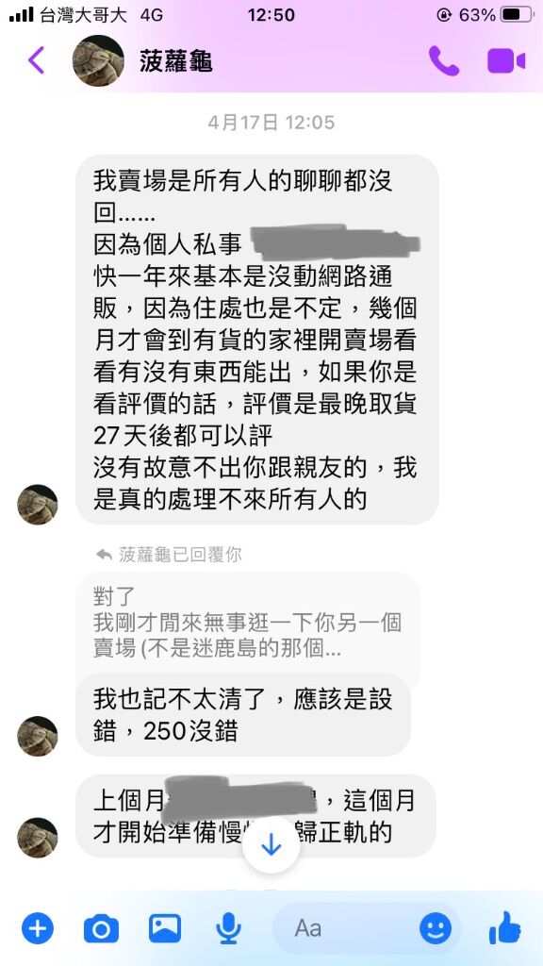Open the photo gallery picker
The width and height of the screenshot is (543, 966).
165,928
